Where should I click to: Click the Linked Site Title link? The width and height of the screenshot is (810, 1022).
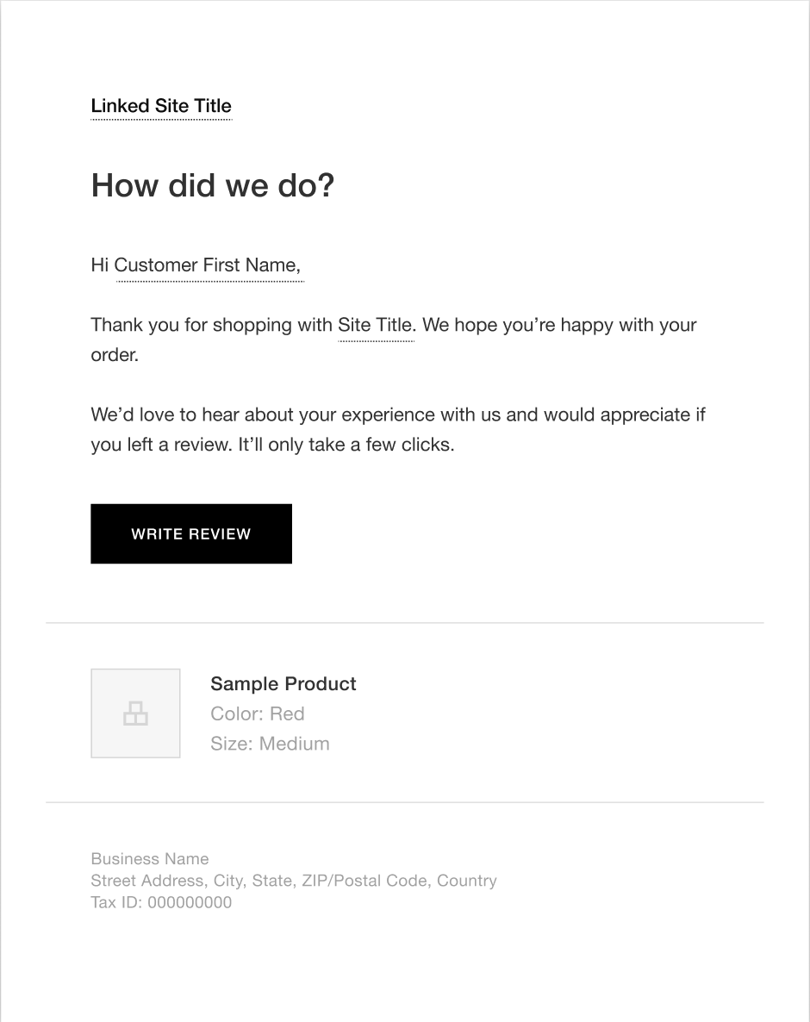161,106
